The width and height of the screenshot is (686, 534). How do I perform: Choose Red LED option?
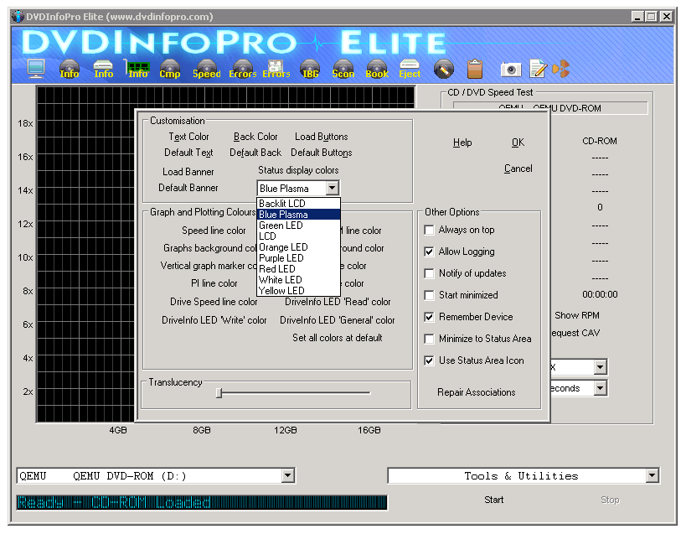pos(298,269)
